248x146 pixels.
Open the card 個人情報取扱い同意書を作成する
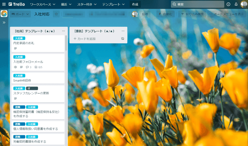38,126
